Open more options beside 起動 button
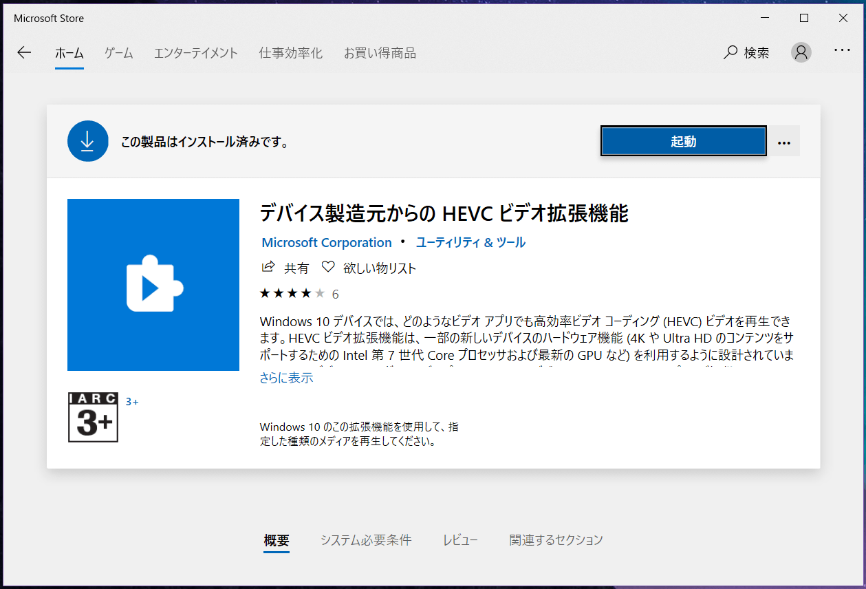866x589 pixels. click(783, 141)
